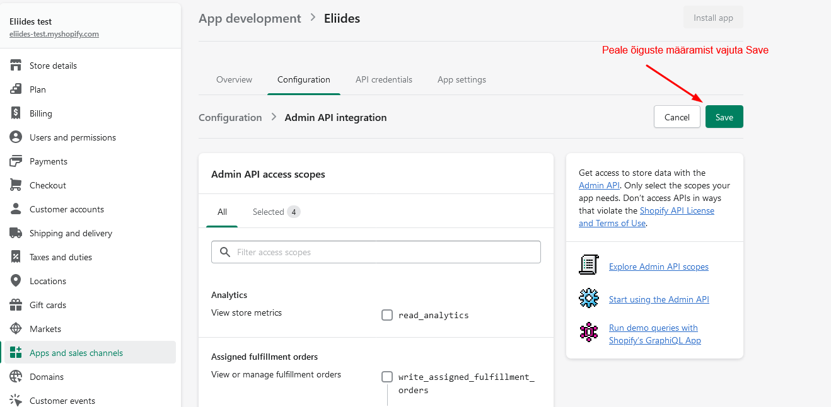Click the Store details shop icon
The image size is (831, 407).
(16, 66)
